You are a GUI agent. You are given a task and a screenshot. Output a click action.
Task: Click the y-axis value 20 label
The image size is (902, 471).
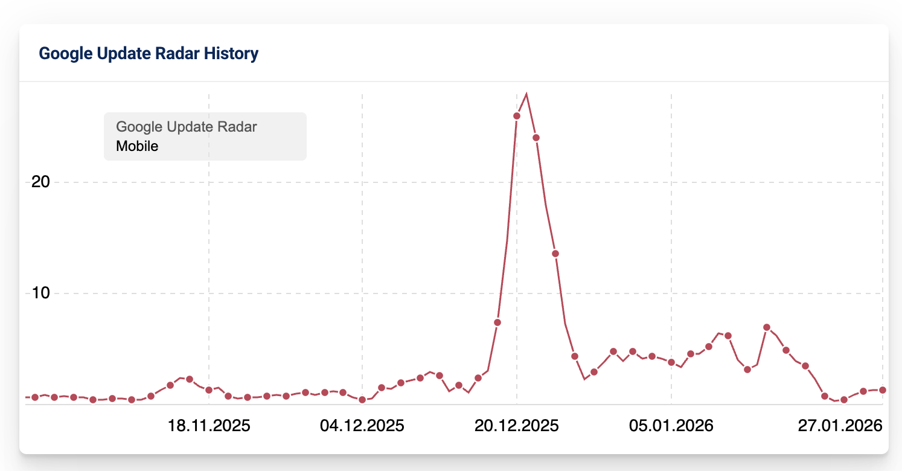(39, 182)
